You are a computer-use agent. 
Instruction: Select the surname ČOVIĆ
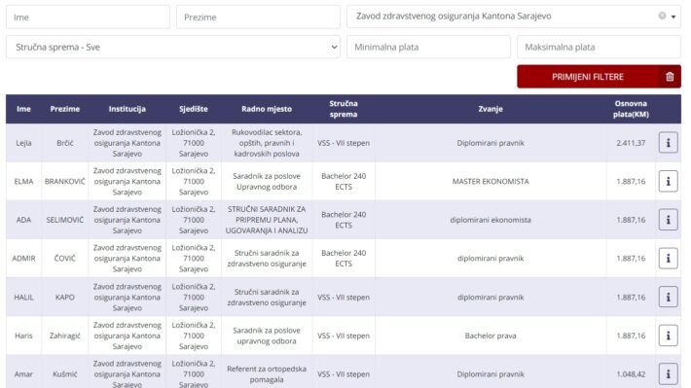point(65,258)
